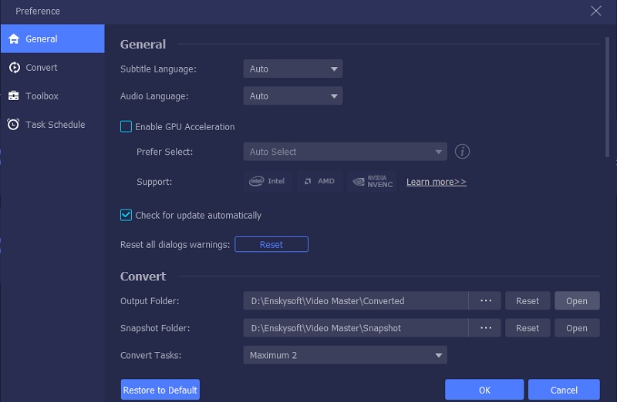Open the Prefer Select Auto Select dropdown
The height and width of the screenshot is (402, 617).
[345, 152]
